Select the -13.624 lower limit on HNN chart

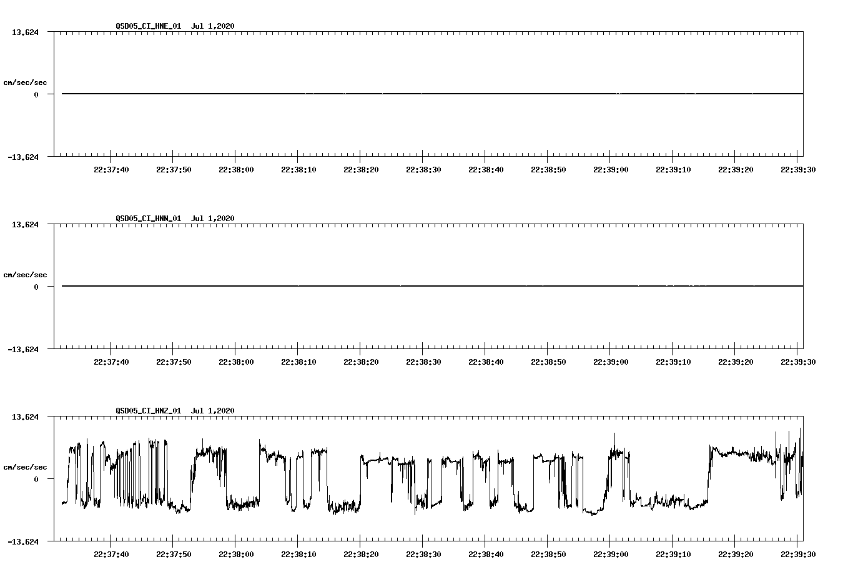(x=23, y=349)
